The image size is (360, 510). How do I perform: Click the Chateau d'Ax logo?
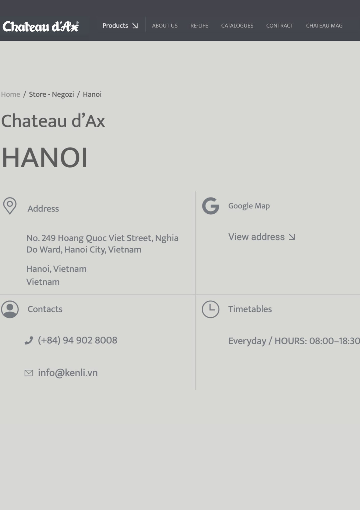click(x=41, y=27)
